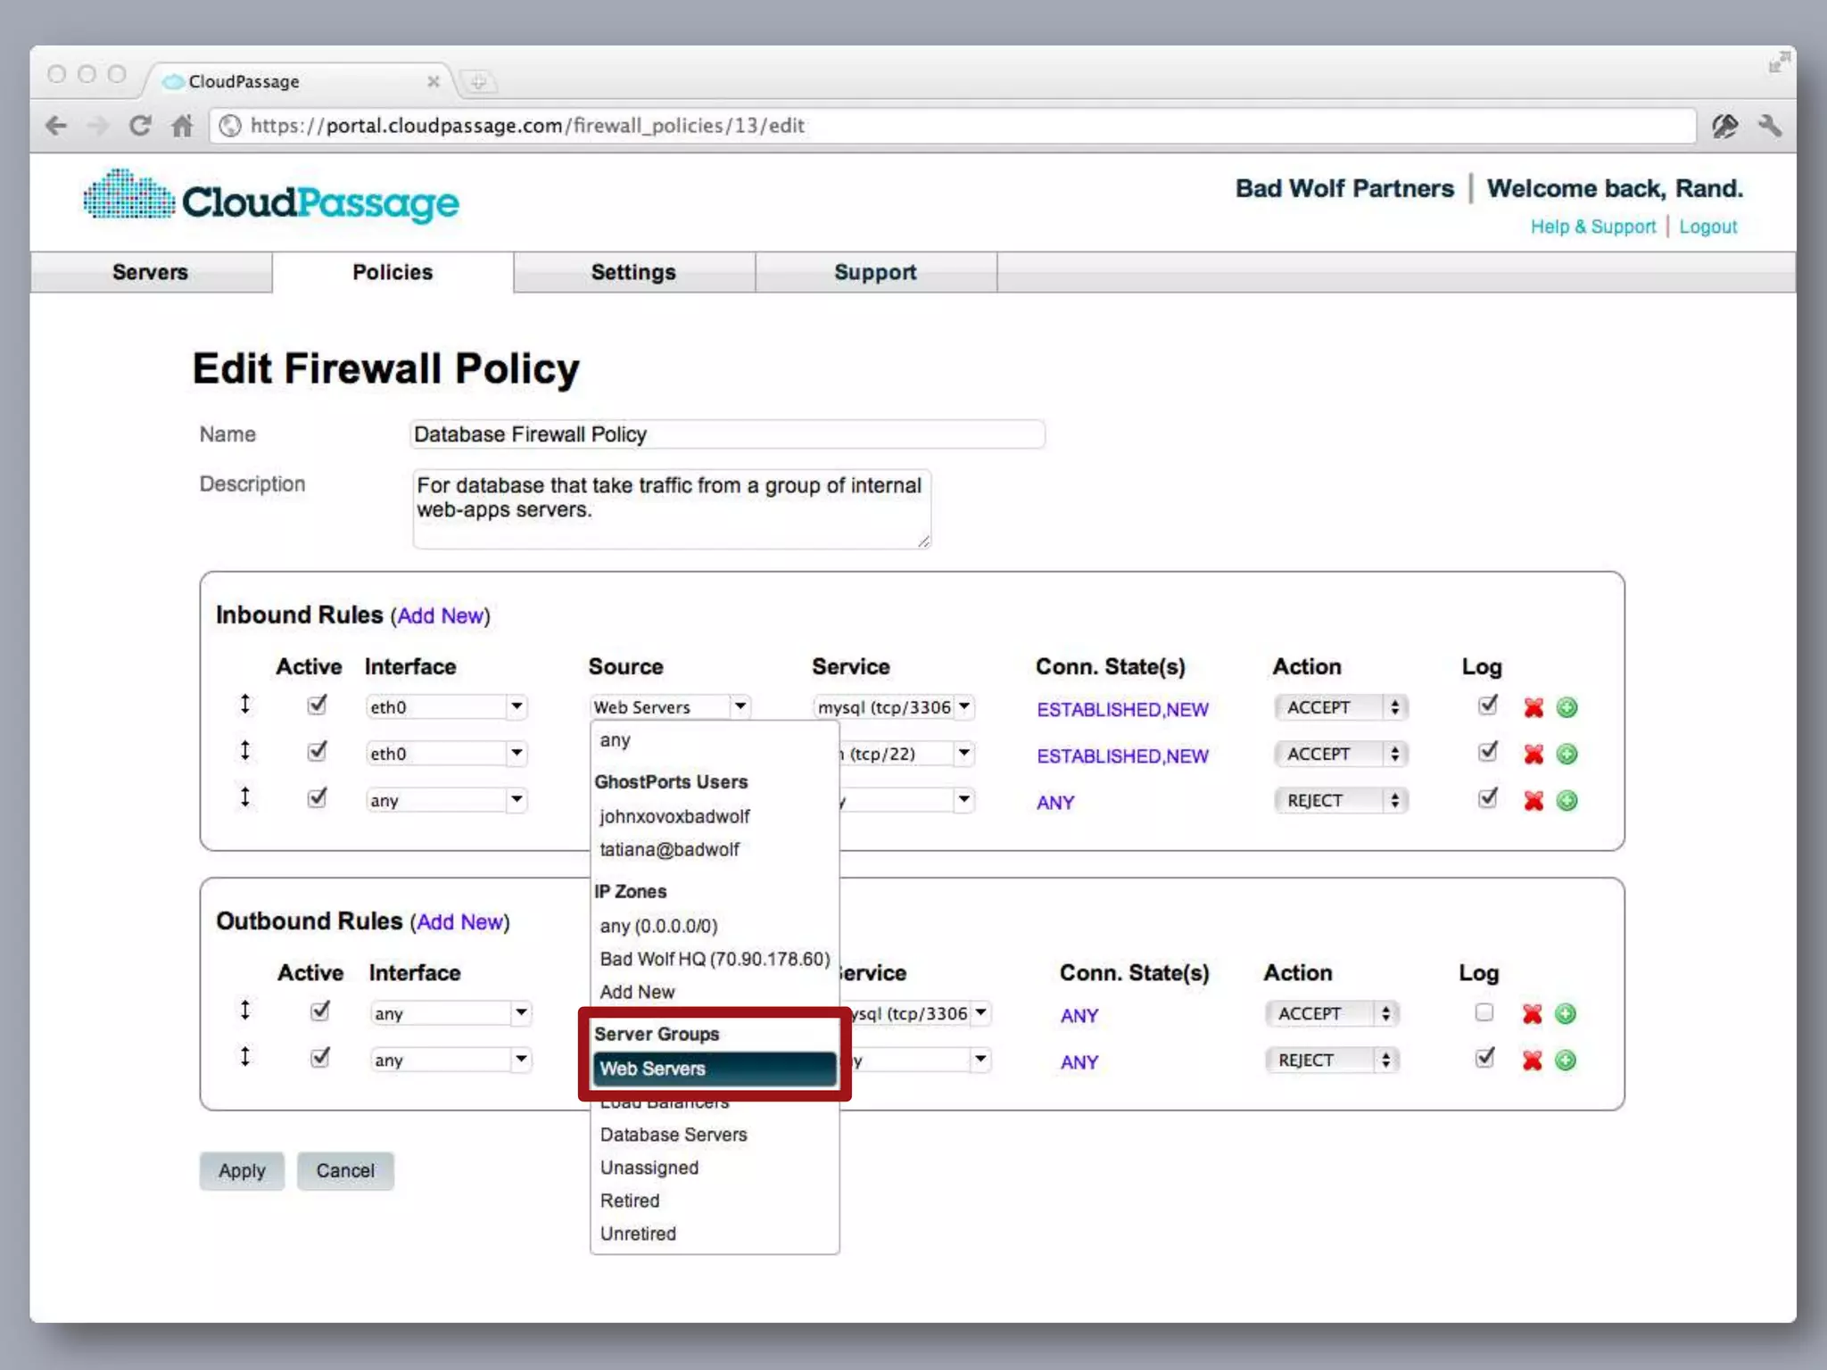Go to the browser home page
This screenshot has height=1370, width=1827.
pyautogui.click(x=182, y=126)
